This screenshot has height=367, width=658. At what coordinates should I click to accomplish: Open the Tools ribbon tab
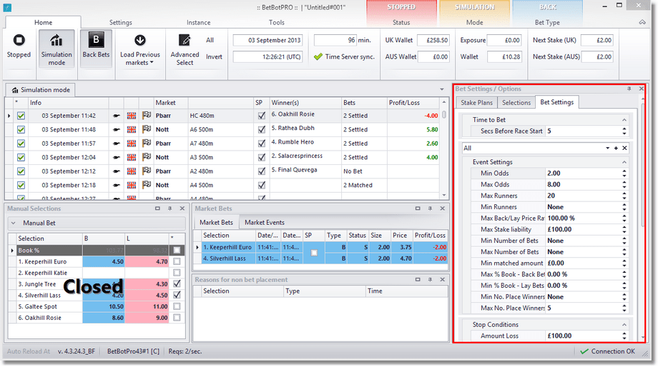[277, 23]
